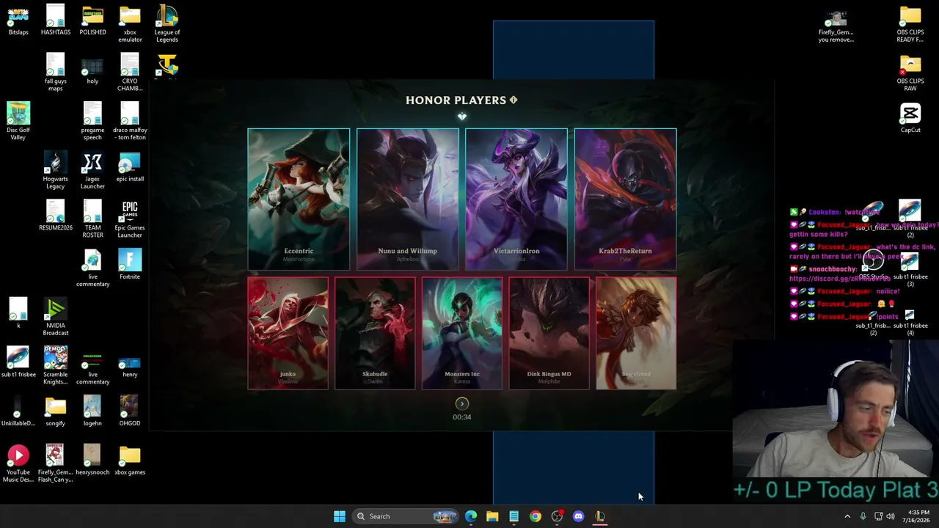Open Notepad from the taskbar
939x528 pixels.
tap(514, 516)
